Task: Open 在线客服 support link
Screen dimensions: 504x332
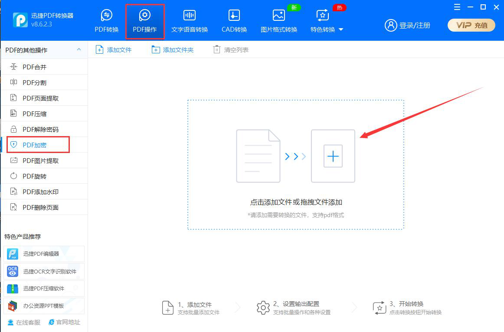Action: [24, 322]
